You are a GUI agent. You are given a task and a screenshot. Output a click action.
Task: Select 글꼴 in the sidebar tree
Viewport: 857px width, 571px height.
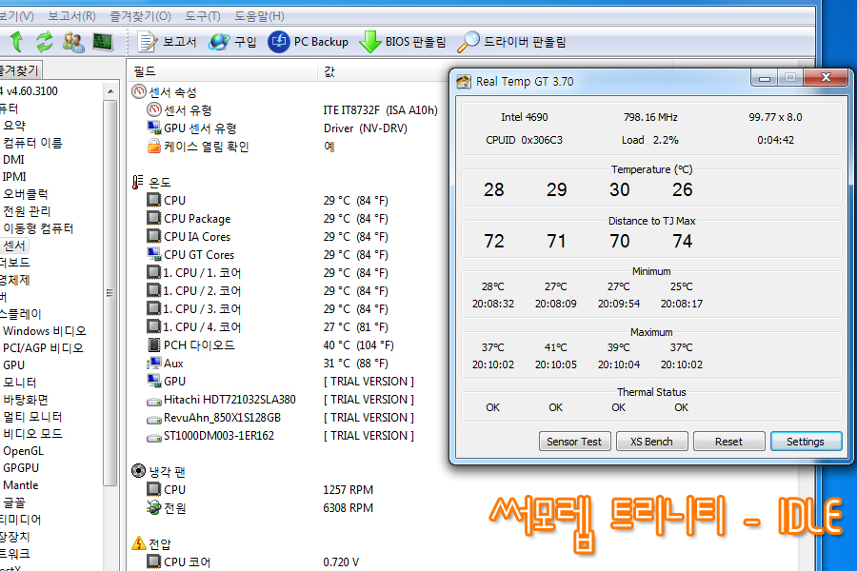(x=14, y=502)
